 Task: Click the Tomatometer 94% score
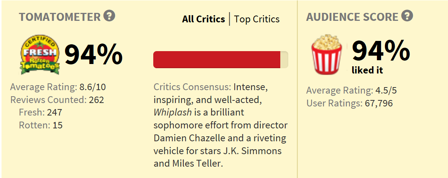(x=94, y=55)
